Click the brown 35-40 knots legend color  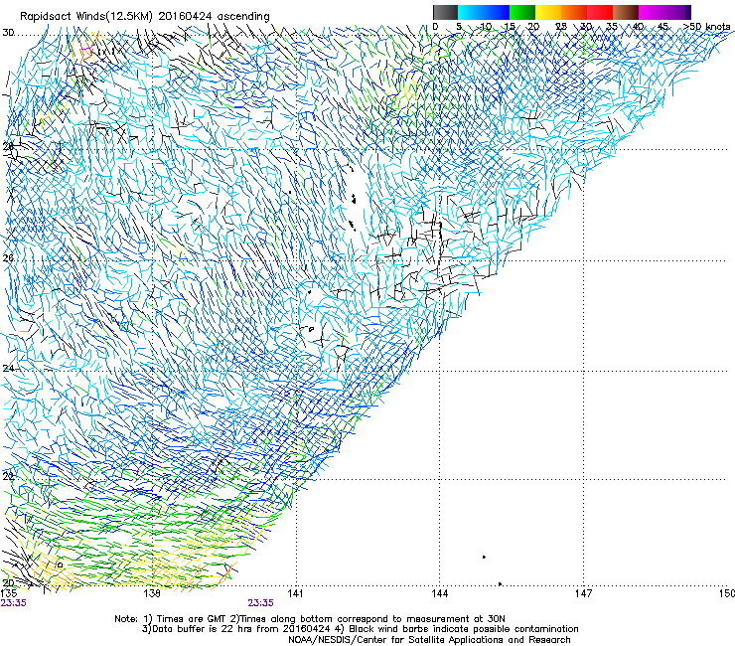pos(626,12)
